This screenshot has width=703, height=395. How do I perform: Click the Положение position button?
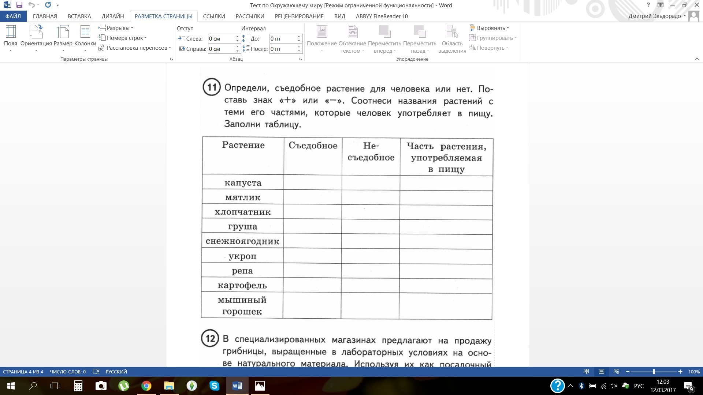pos(321,39)
